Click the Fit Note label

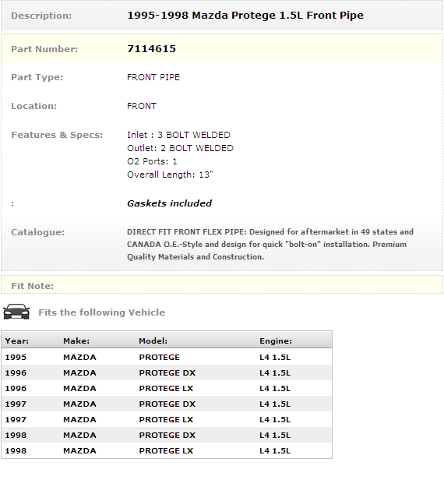coord(33,286)
